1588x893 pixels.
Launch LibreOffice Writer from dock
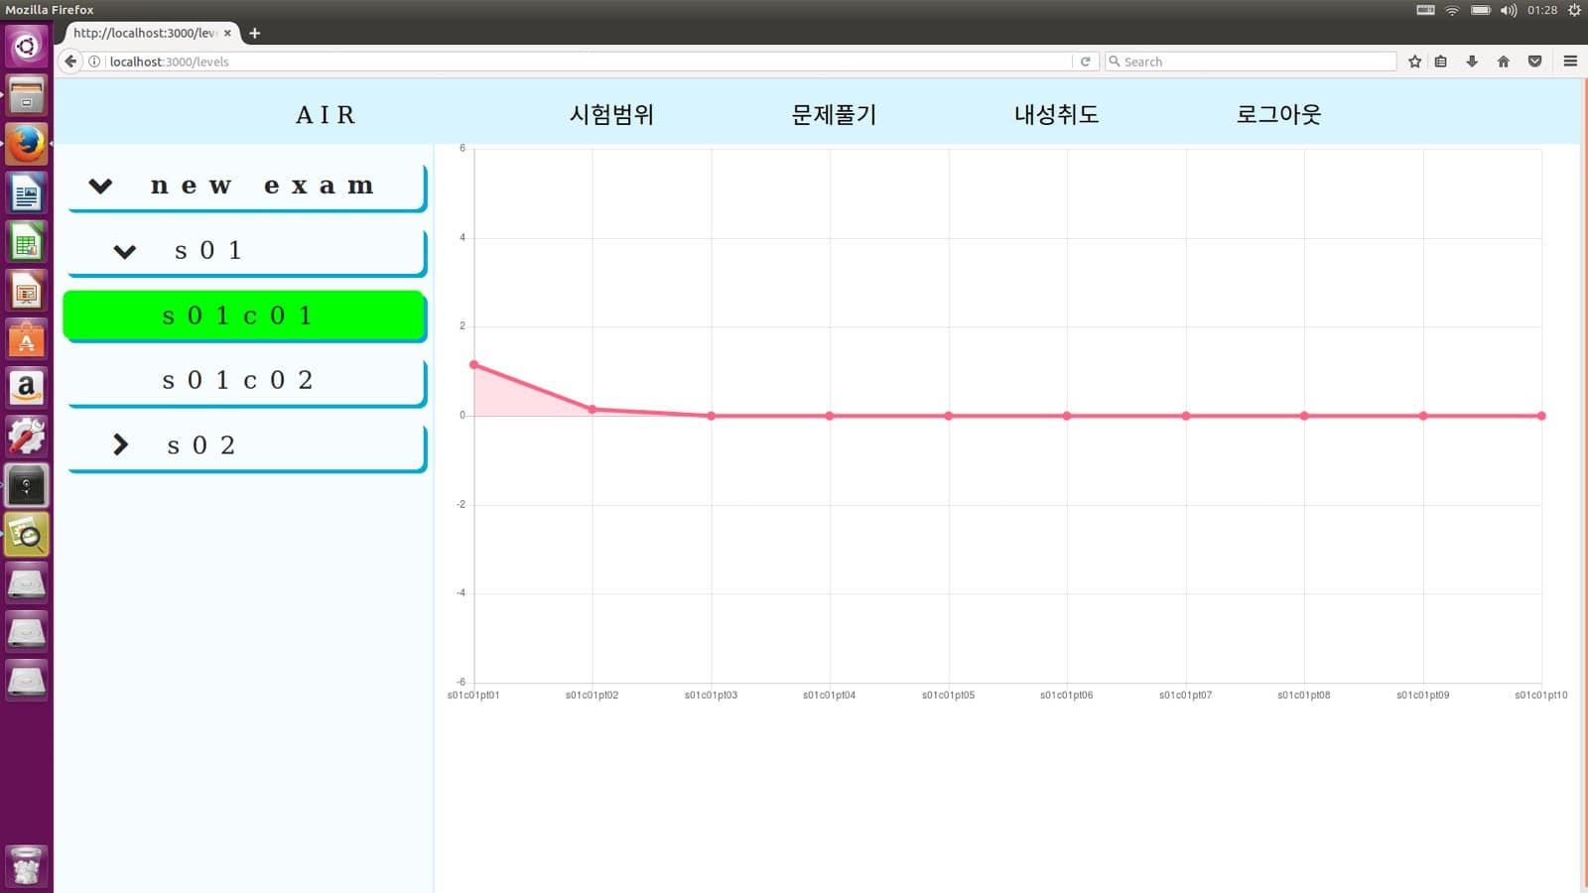pyautogui.click(x=27, y=193)
